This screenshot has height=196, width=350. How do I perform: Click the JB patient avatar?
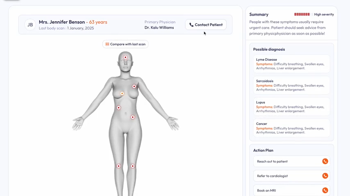click(x=30, y=24)
